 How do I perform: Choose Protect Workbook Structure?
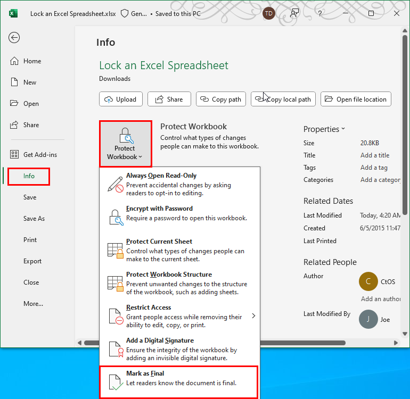(x=179, y=283)
